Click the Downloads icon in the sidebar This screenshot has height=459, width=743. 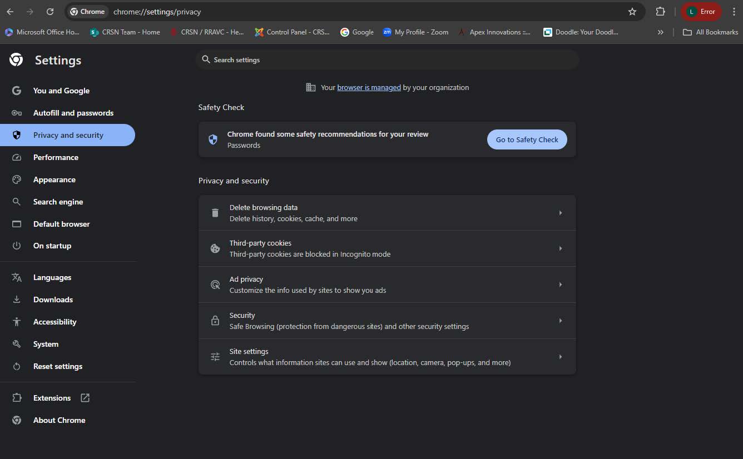click(17, 300)
